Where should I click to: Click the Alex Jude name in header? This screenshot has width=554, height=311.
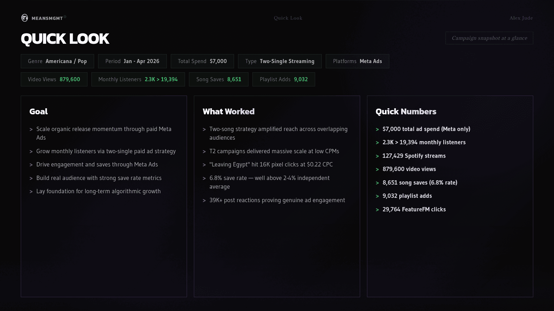tap(521, 18)
